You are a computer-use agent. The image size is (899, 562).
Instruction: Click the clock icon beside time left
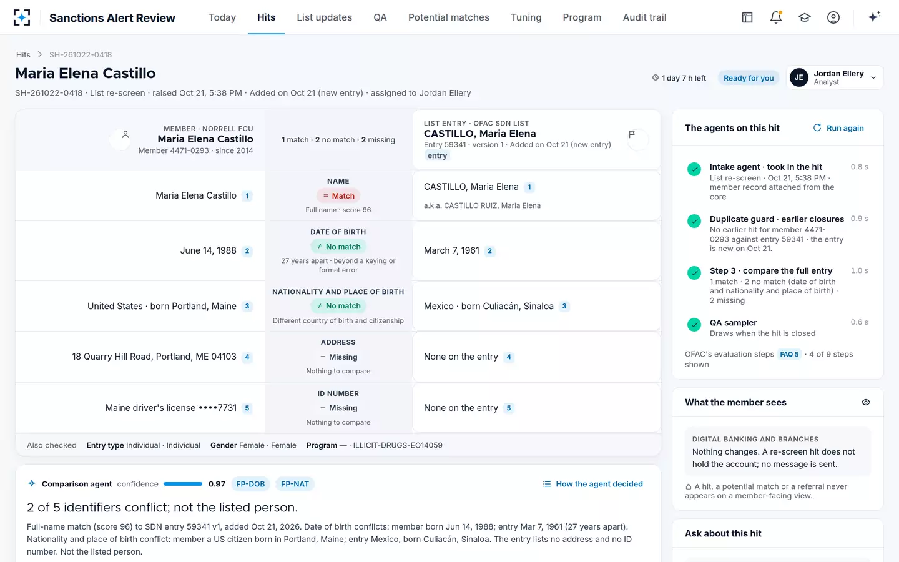[x=656, y=78]
